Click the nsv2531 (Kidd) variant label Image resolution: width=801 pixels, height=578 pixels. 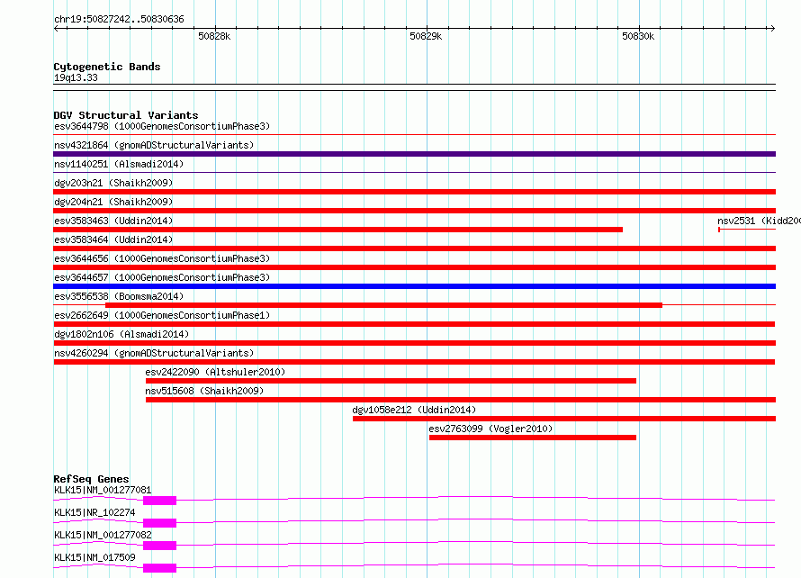(x=759, y=221)
